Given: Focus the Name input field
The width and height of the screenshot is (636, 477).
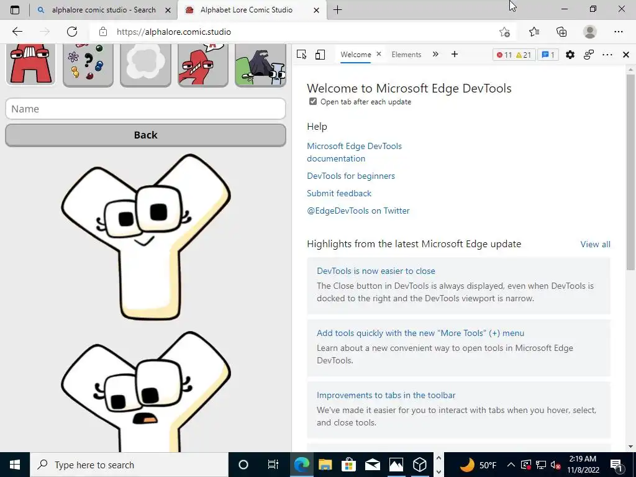Looking at the screenshot, I should point(145,109).
